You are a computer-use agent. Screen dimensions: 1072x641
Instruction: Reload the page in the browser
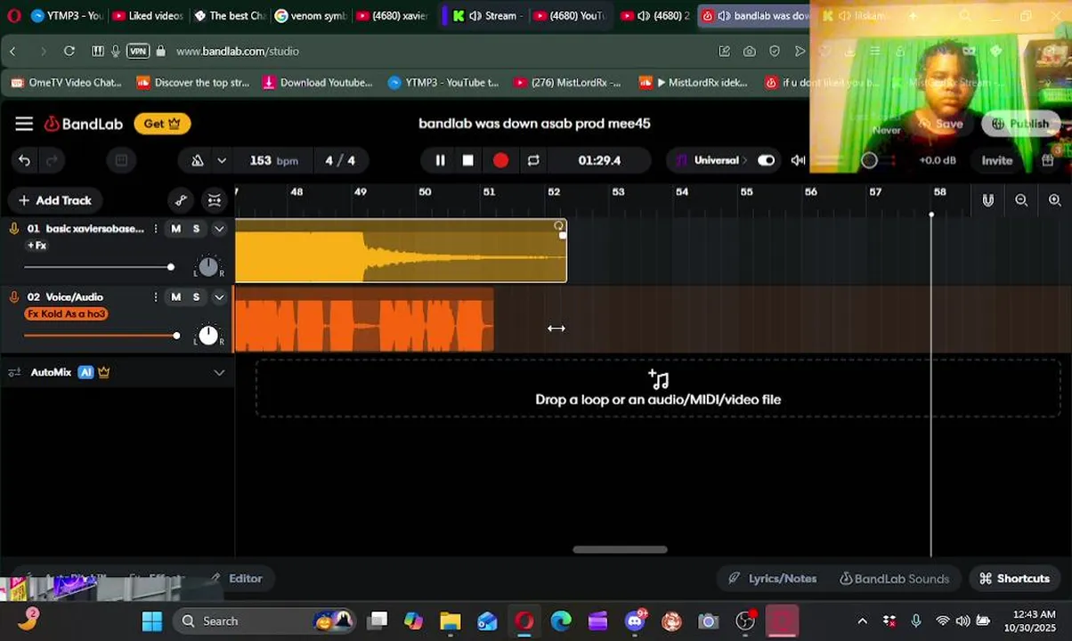(69, 51)
